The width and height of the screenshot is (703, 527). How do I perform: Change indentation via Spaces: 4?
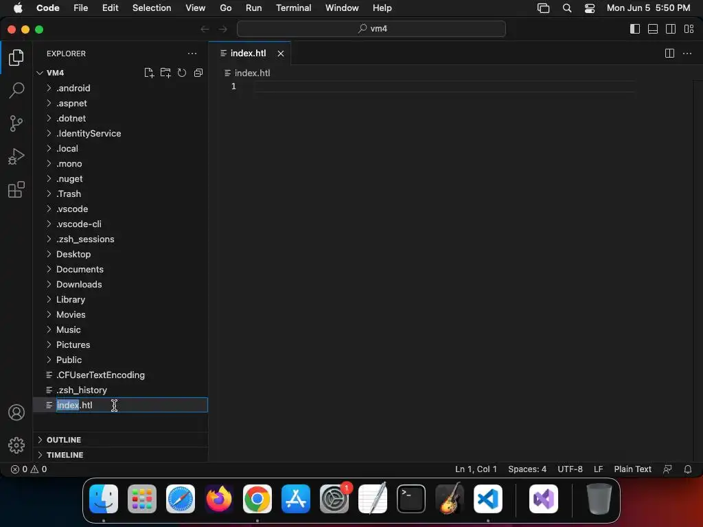pos(527,469)
